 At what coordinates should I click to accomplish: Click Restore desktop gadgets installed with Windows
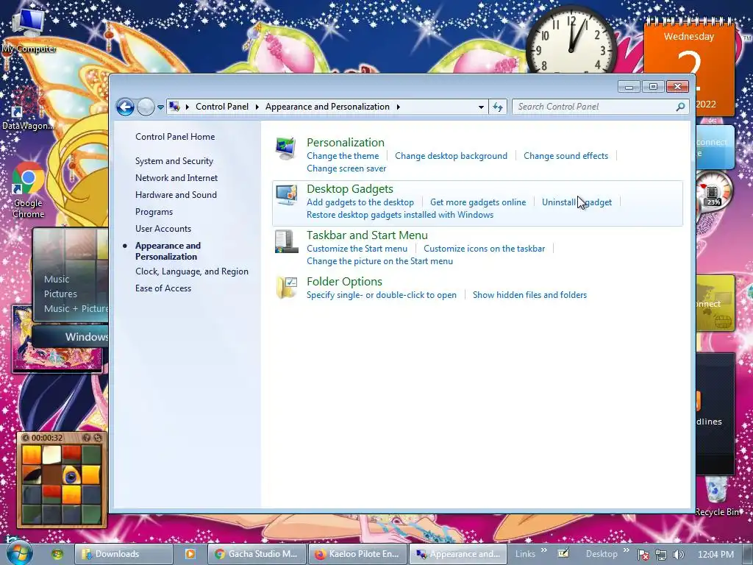tap(400, 215)
